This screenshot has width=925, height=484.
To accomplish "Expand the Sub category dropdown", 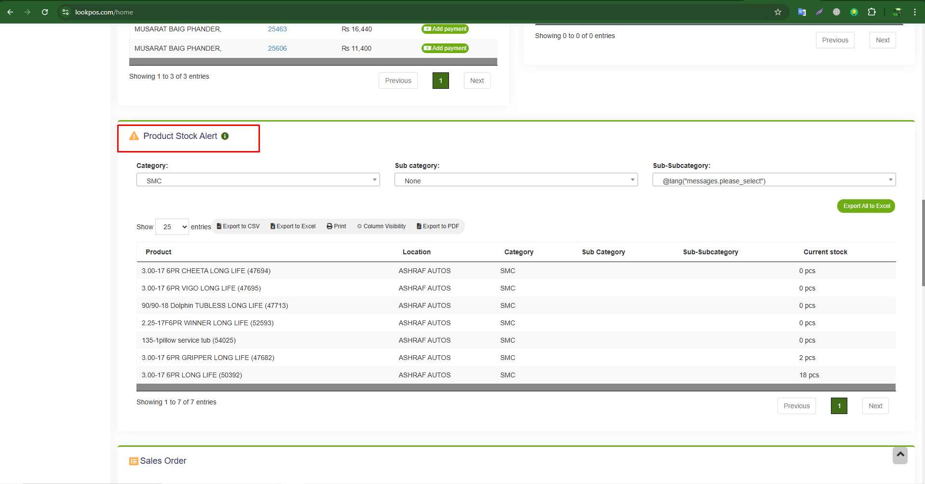I will pos(516,180).
